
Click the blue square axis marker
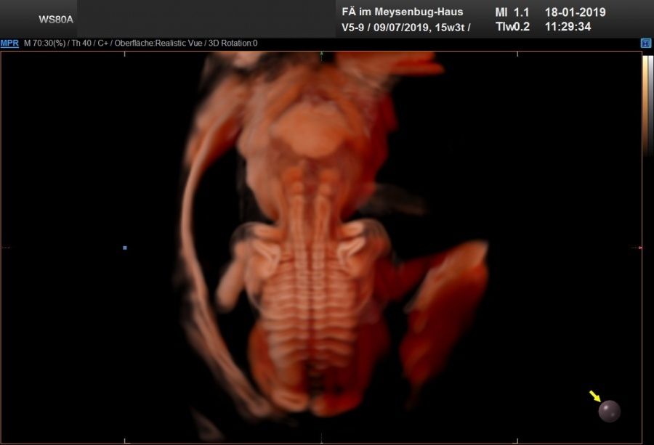tap(125, 248)
